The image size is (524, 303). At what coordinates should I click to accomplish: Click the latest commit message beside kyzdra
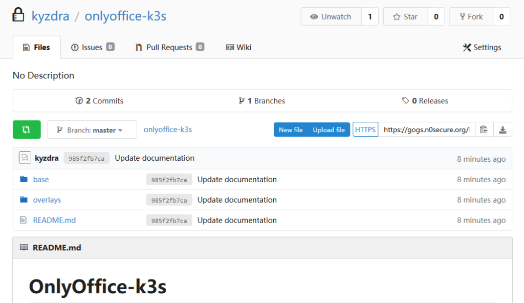click(155, 158)
